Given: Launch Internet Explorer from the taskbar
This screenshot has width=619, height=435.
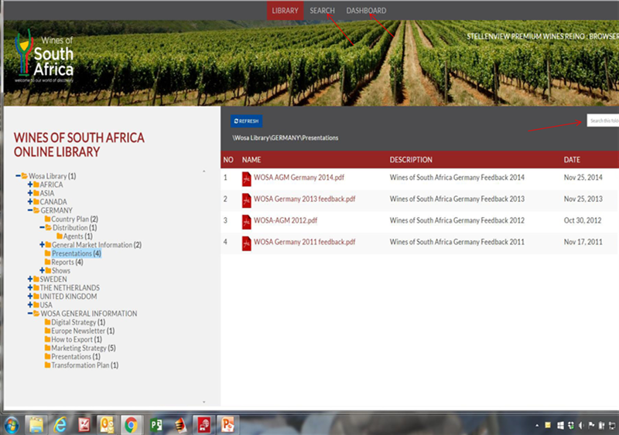Looking at the screenshot, I should (60, 425).
